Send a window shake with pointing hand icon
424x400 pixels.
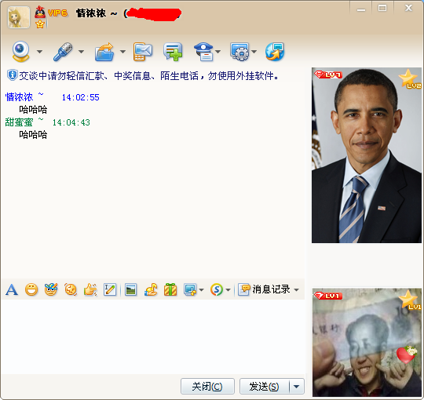90,290
